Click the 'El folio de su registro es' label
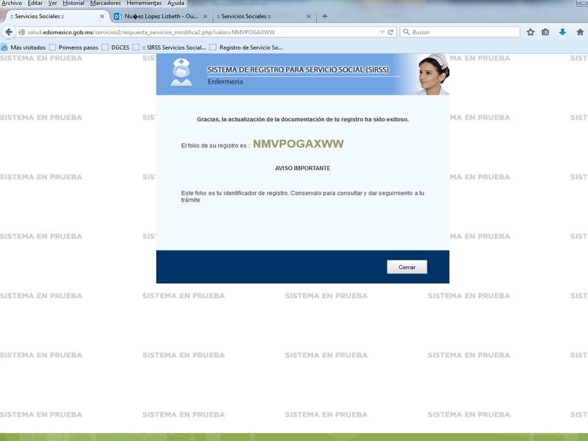The image size is (588, 441). pyautogui.click(x=215, y=146)
